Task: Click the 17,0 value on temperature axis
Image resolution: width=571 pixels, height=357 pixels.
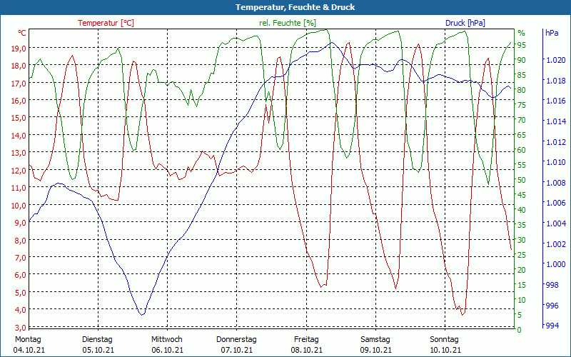Action: click(19, 83)
